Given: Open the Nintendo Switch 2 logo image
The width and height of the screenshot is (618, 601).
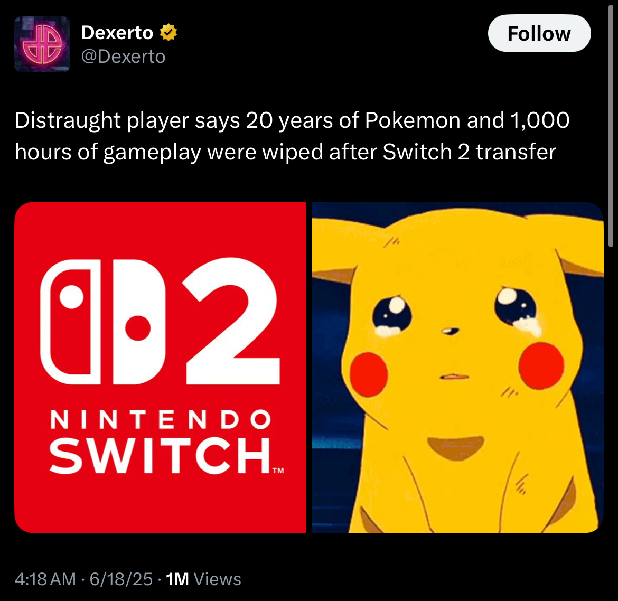Looking at the screenshot, I should pyautogui.click(x=160, y=368).
